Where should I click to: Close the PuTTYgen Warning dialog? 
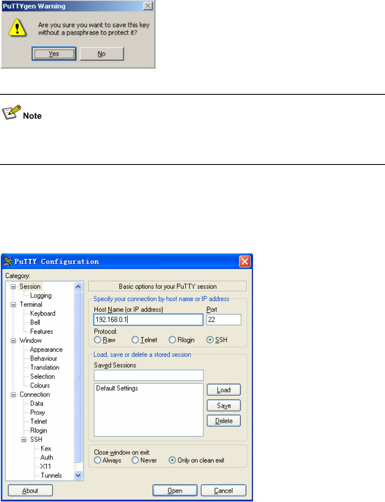[x=148, y=6]
